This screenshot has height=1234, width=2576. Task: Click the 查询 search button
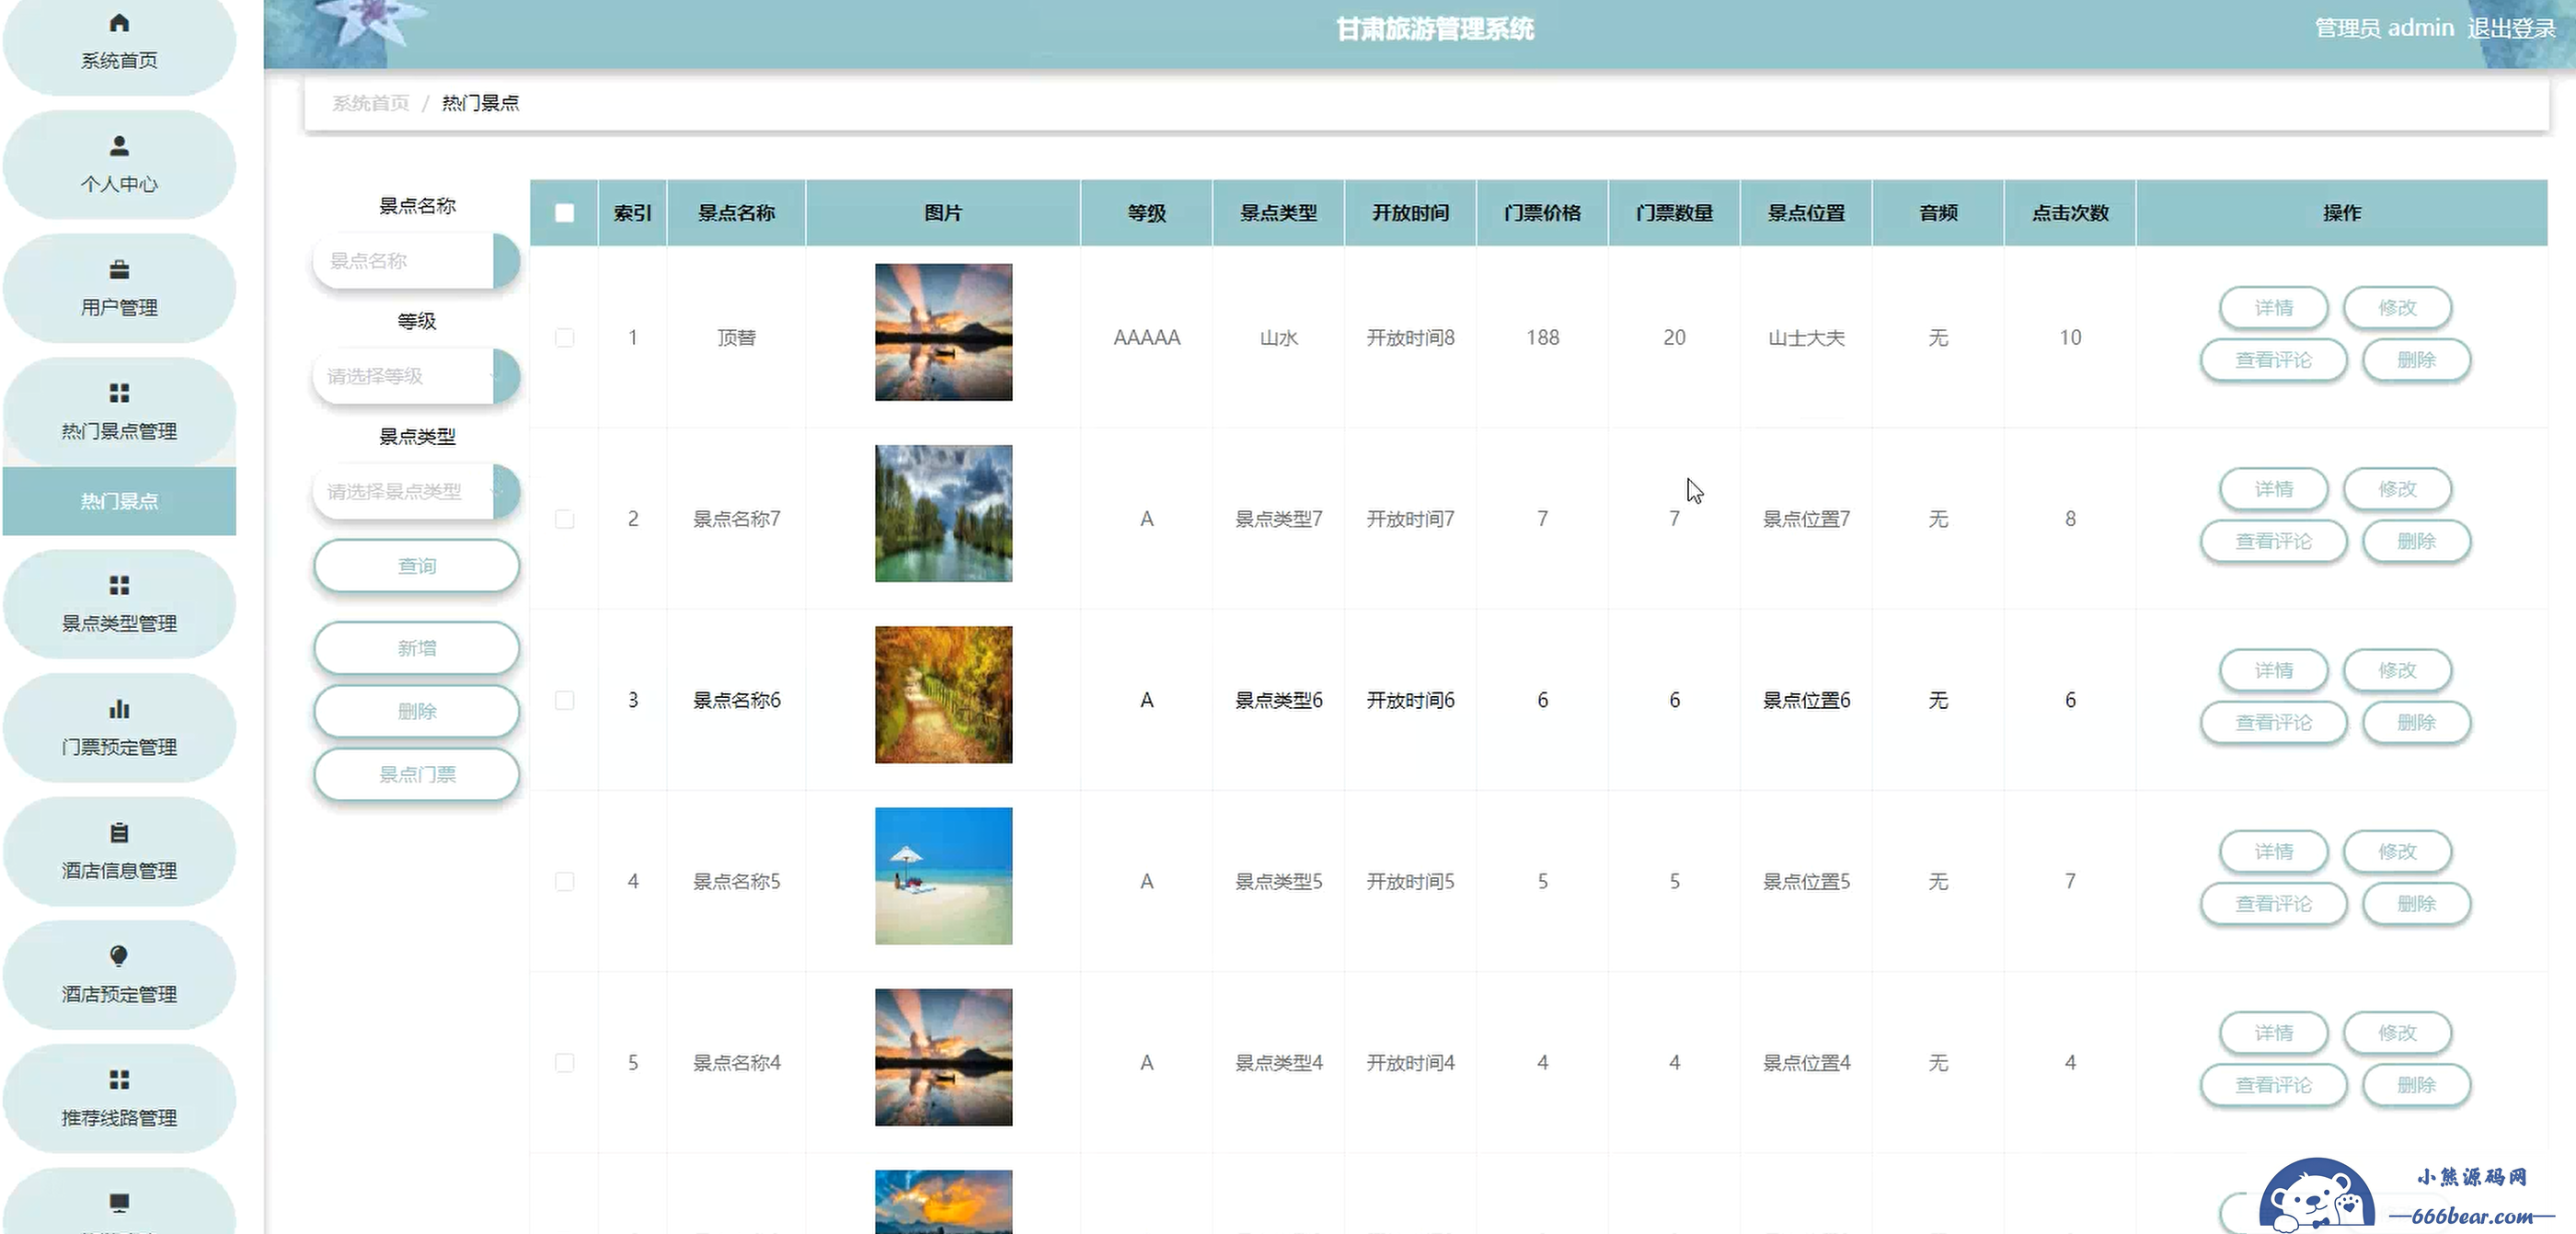416,566
